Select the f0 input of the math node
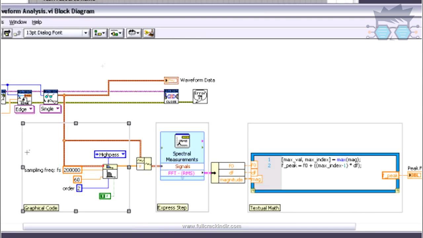The image size is (423, 238). point(253,165)
